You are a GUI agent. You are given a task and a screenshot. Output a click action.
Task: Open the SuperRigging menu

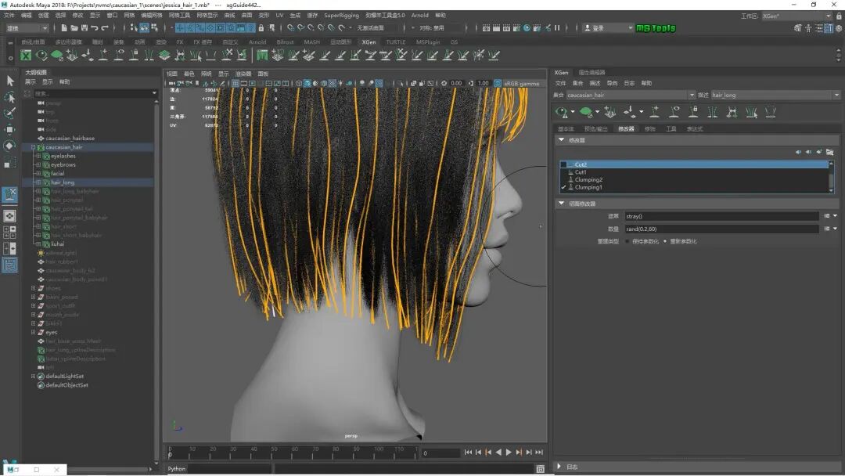[341, 15]
